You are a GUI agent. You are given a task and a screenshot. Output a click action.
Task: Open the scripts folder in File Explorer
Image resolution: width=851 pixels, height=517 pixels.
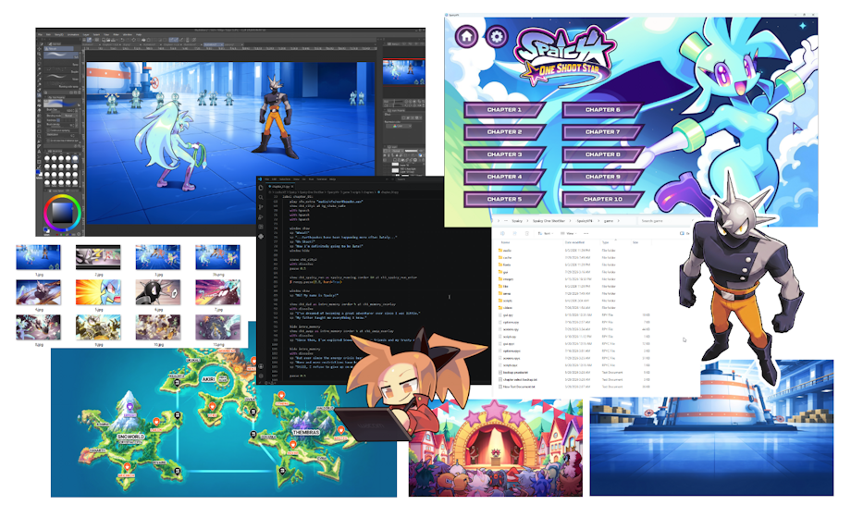point(506,301)
